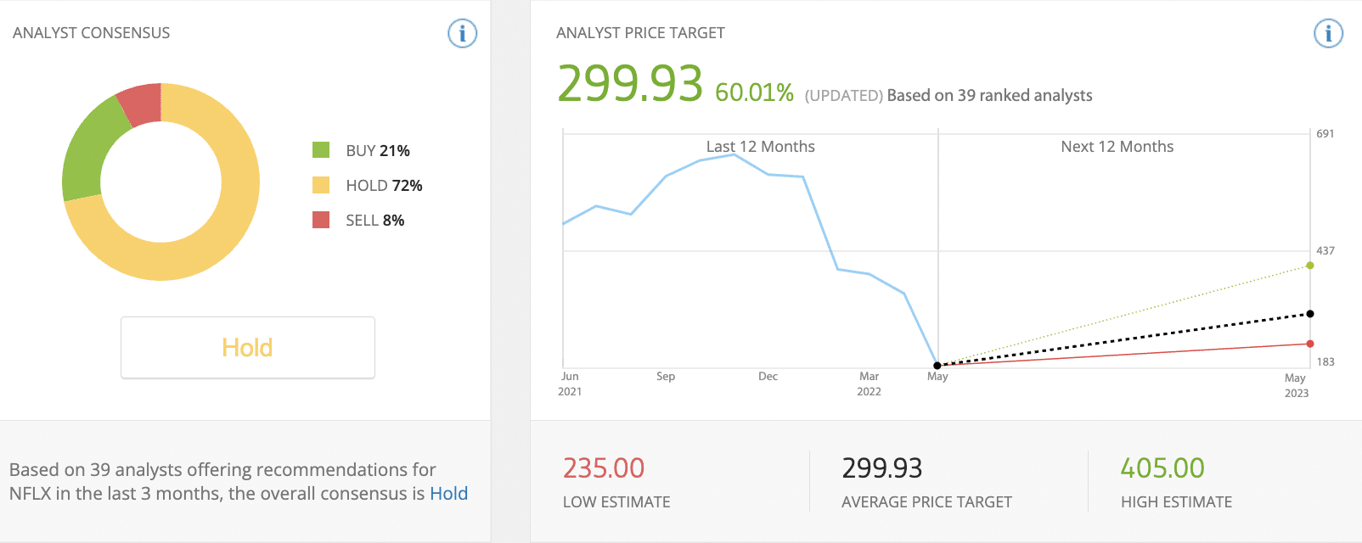Viewport: 1362px width, 543px height.
Task: Click the red SELL legend swatch
Action: (321, 220)
